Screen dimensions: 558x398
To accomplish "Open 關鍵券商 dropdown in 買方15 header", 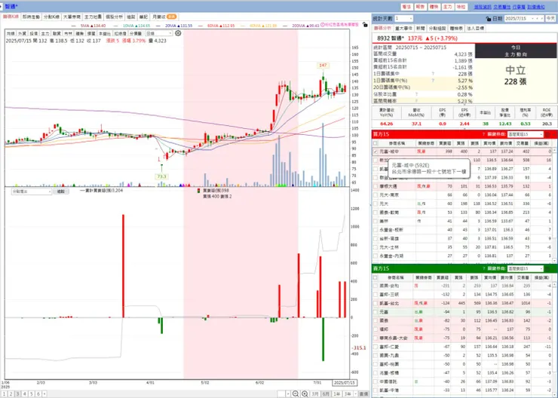I will point(526,134).
